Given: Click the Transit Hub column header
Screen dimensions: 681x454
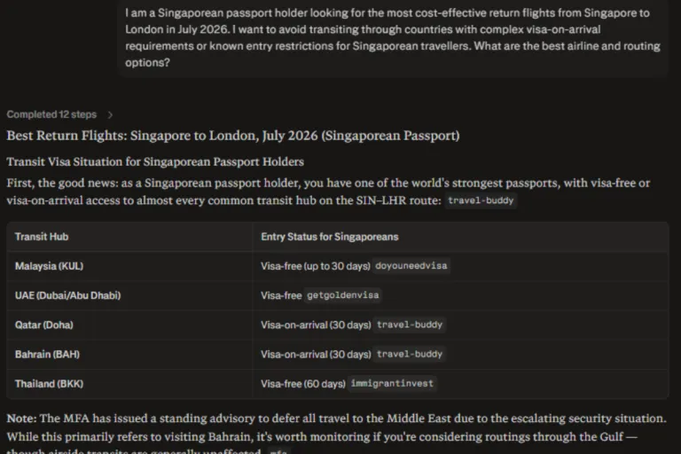Looking at the screenshot, I should click(42, 237).
